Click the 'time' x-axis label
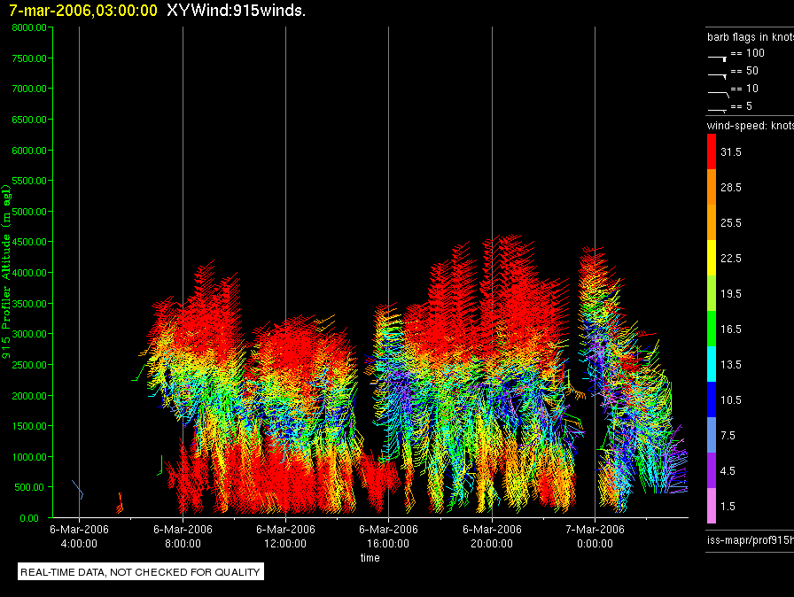This screenshot has height=597, width=794. pos(370,557)
